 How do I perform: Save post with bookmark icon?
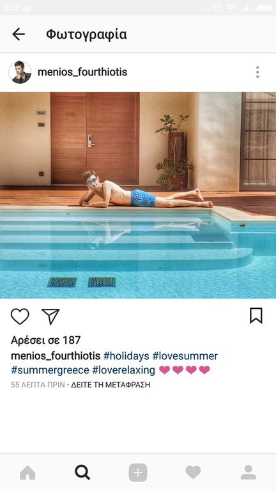(x=256, y=316)
